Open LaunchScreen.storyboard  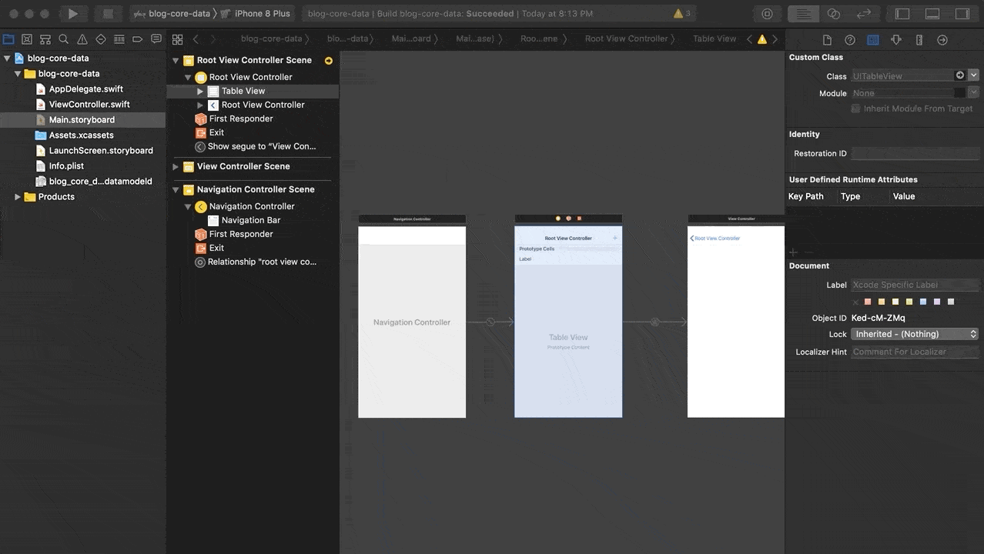pyautogui.click(x=101, y=151)
